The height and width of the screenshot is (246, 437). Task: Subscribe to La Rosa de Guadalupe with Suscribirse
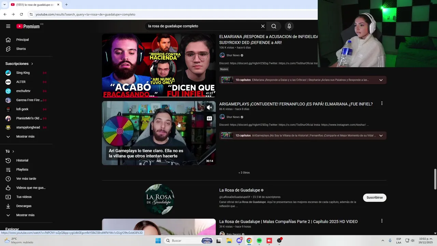pyautogui.click(x=375, y=197)
